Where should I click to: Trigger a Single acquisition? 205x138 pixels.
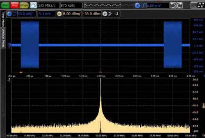(24, 5)
